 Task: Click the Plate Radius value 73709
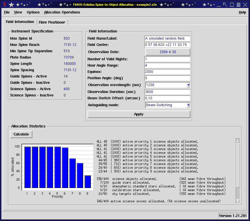pos(69,57)
